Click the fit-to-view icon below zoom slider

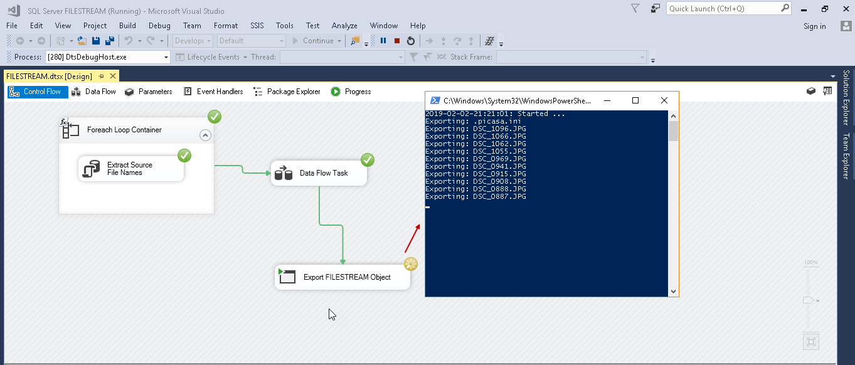click(811, 342)
